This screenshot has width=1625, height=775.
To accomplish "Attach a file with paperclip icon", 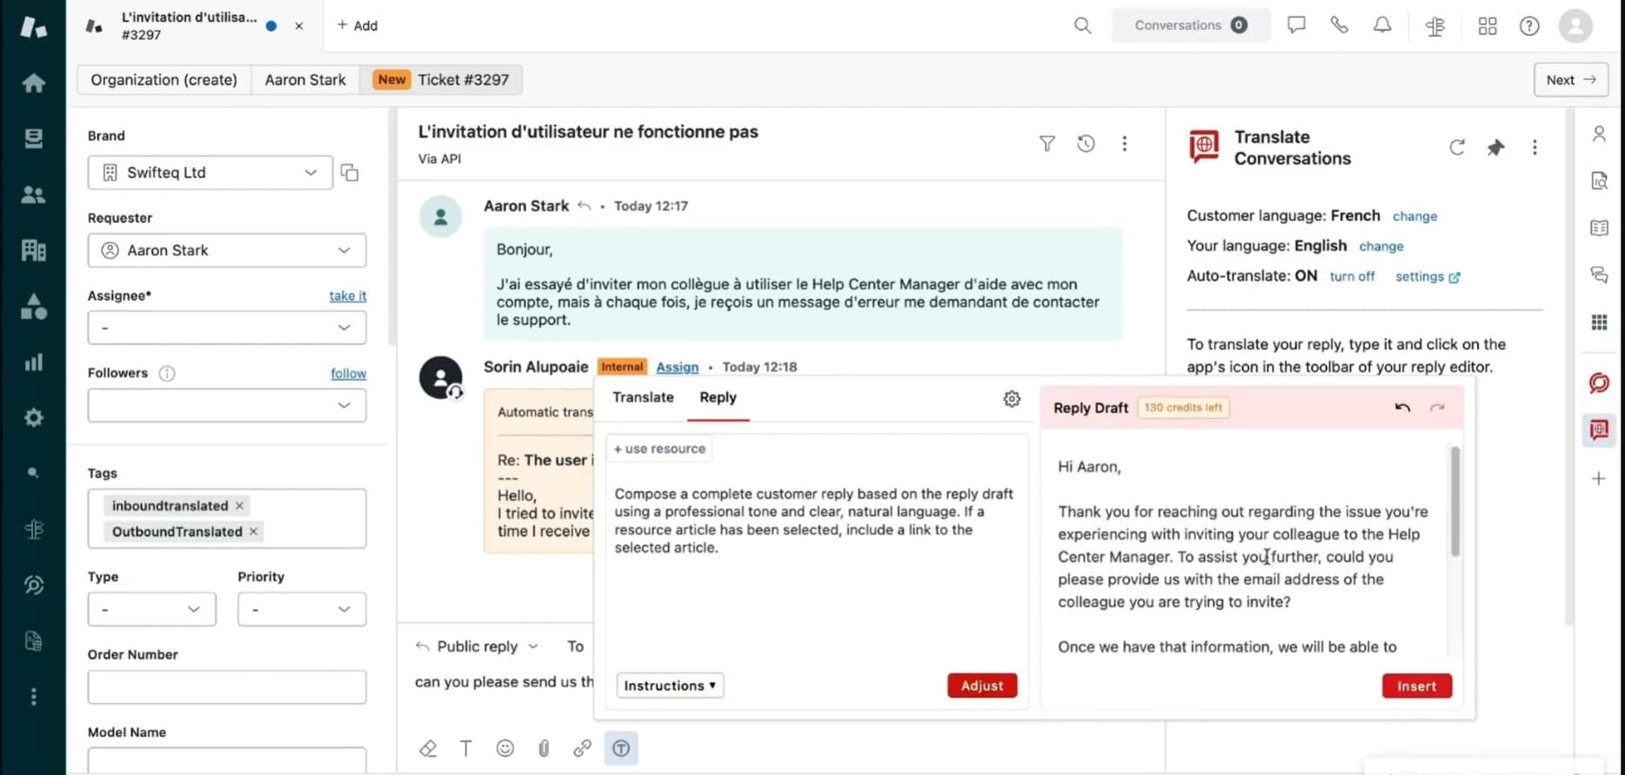I will [544, 748].
